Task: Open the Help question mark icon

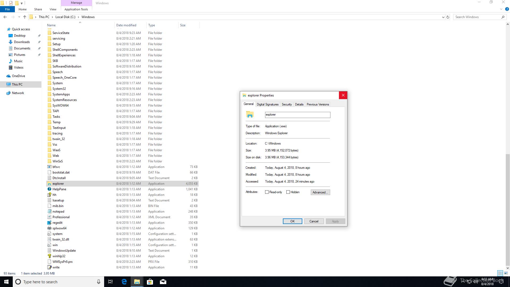Action: (507, 9)
